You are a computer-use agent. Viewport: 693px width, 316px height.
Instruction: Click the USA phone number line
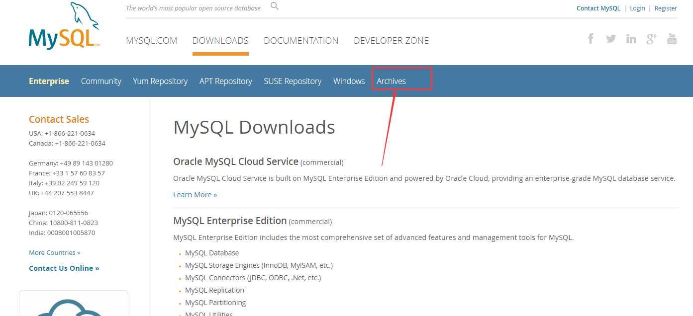[x=62, y=133]
